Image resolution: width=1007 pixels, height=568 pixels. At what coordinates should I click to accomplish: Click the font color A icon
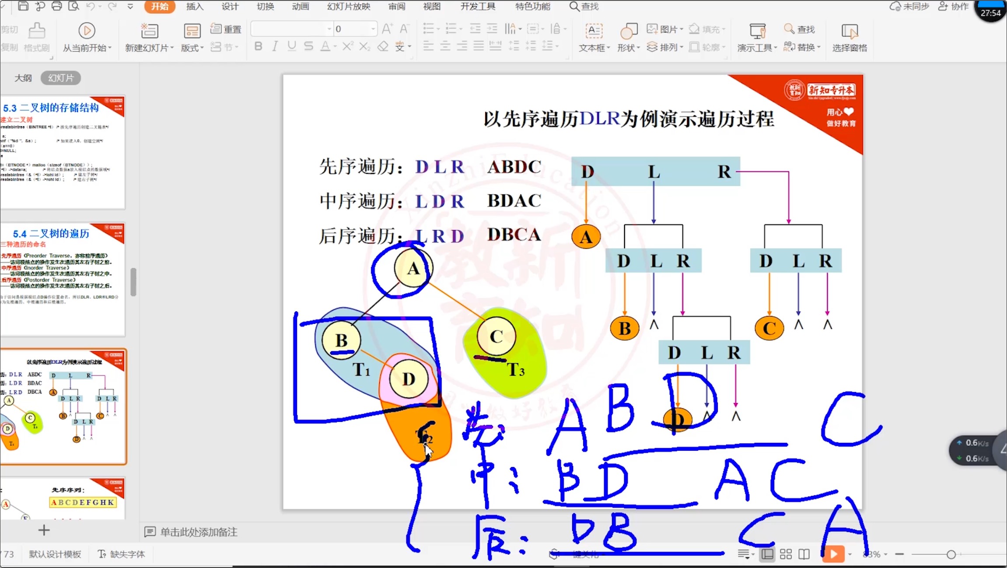[x=325, y=46]
